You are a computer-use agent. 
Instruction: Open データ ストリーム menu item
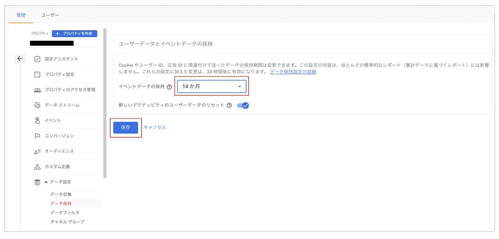click(x=62, y=105)
